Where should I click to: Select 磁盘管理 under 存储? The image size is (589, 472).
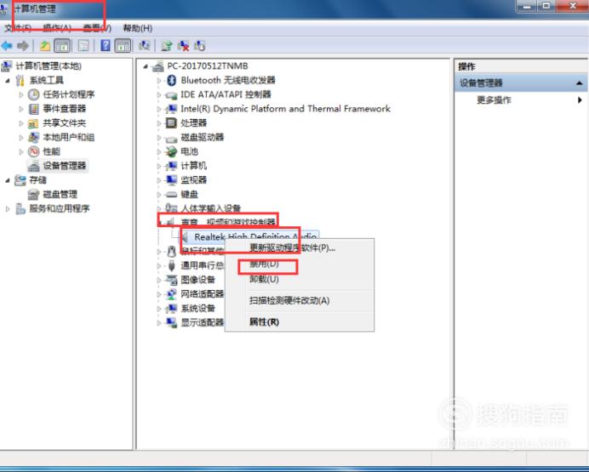coord(60,195)
